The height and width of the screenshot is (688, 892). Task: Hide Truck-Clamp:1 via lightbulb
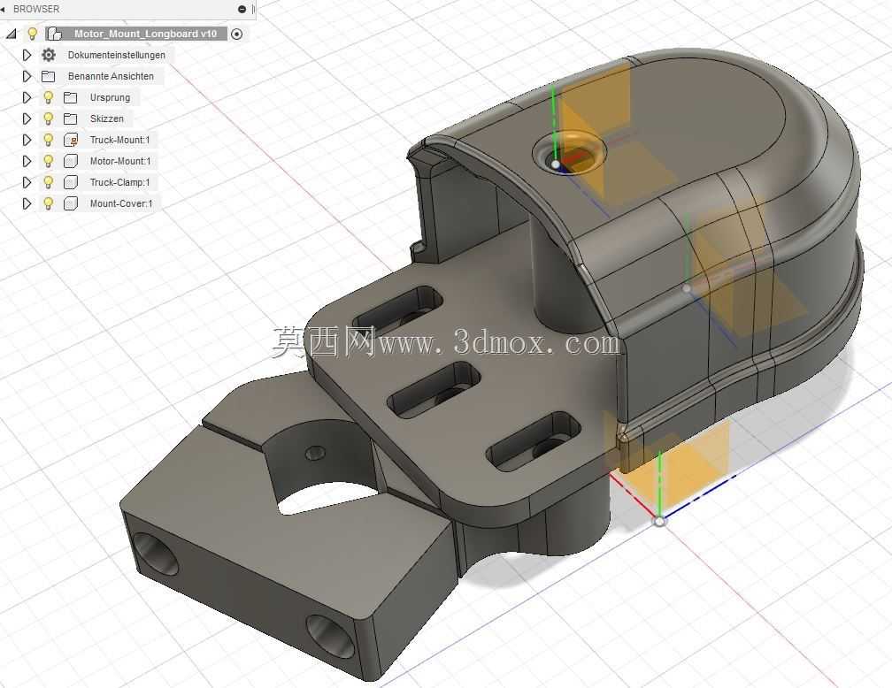49,182
